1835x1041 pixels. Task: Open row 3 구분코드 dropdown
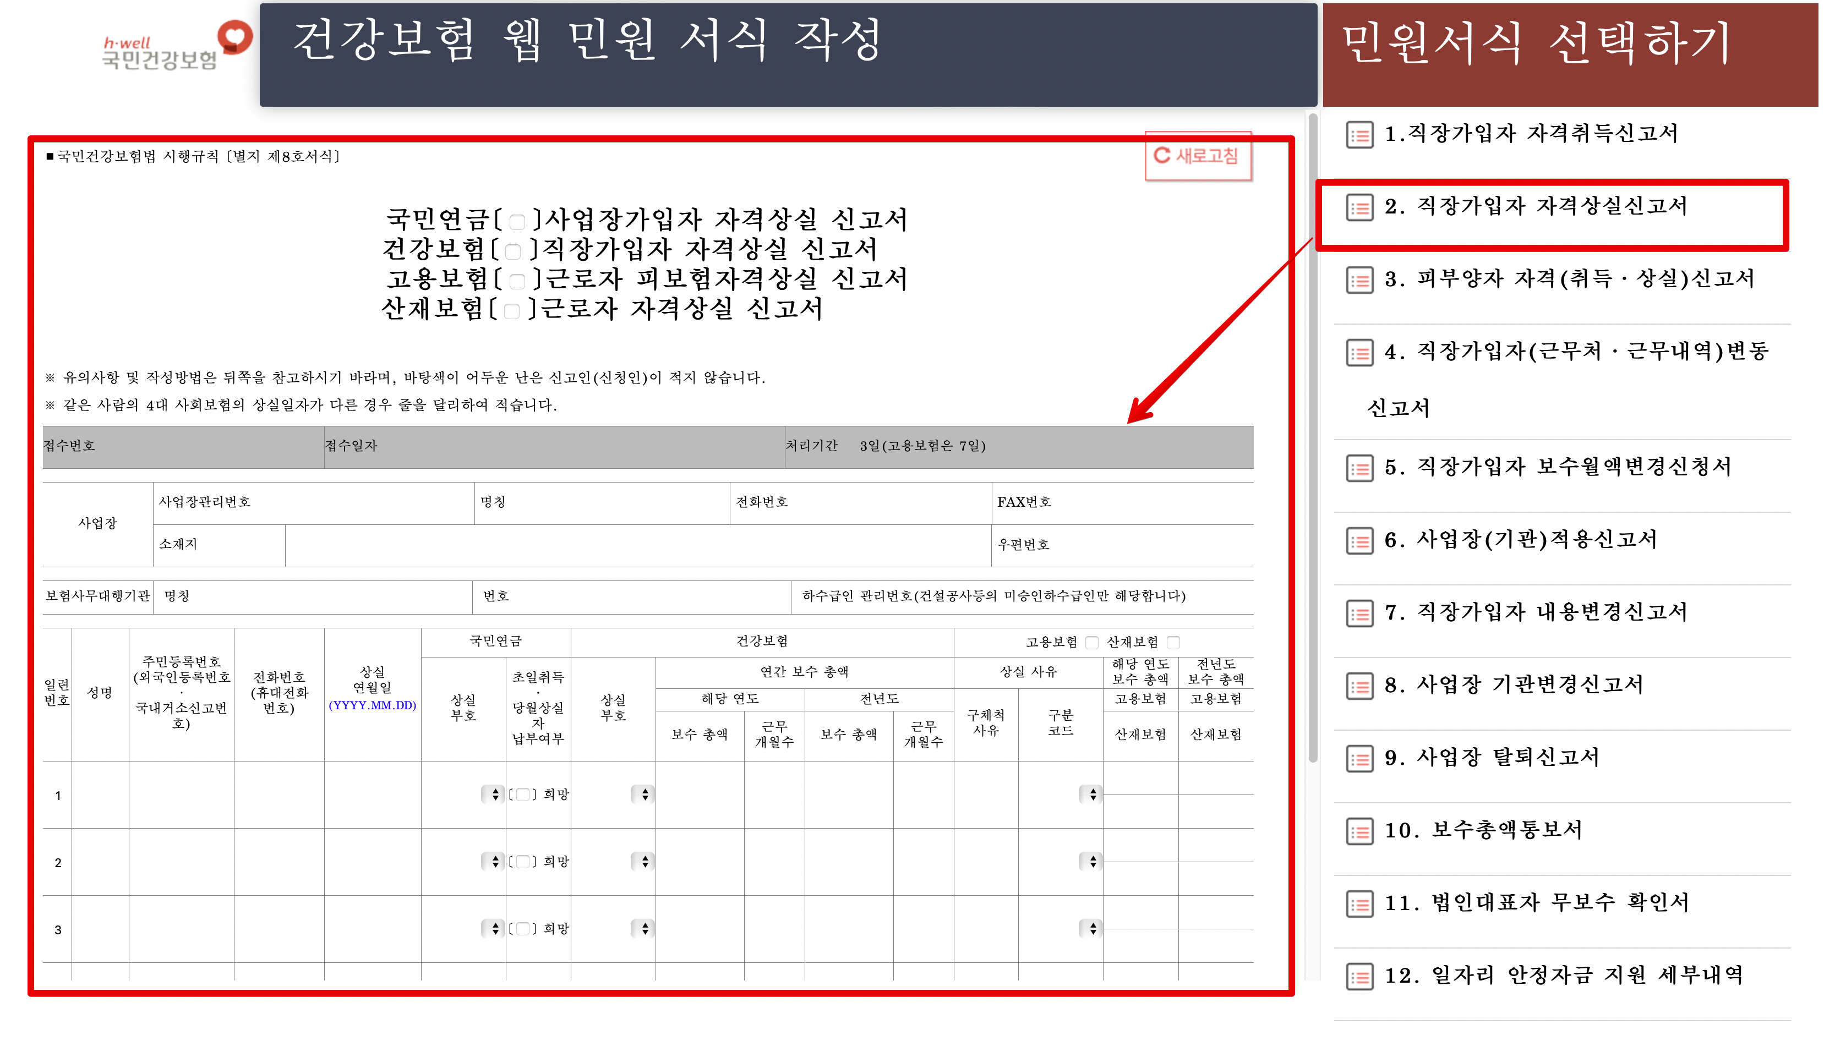click(x=1091, y=929)
